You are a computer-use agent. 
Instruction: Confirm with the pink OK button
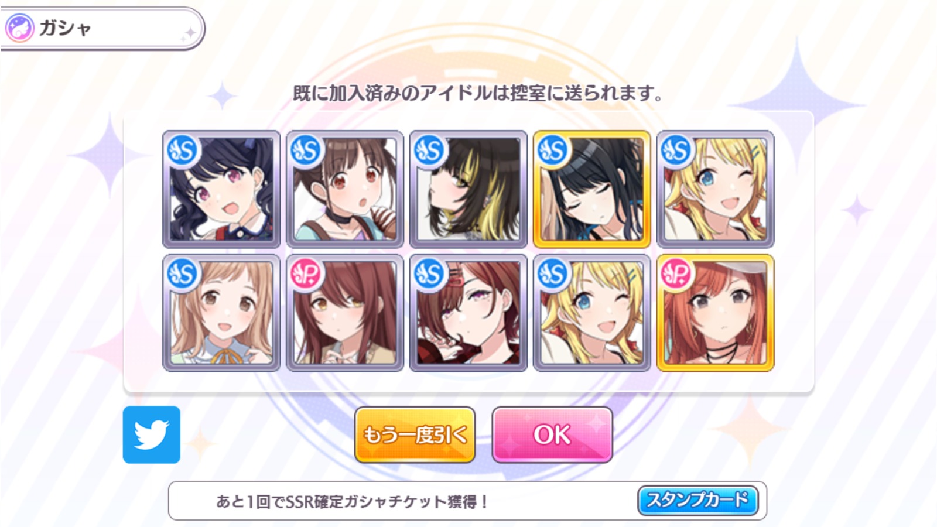pos(552,434)
